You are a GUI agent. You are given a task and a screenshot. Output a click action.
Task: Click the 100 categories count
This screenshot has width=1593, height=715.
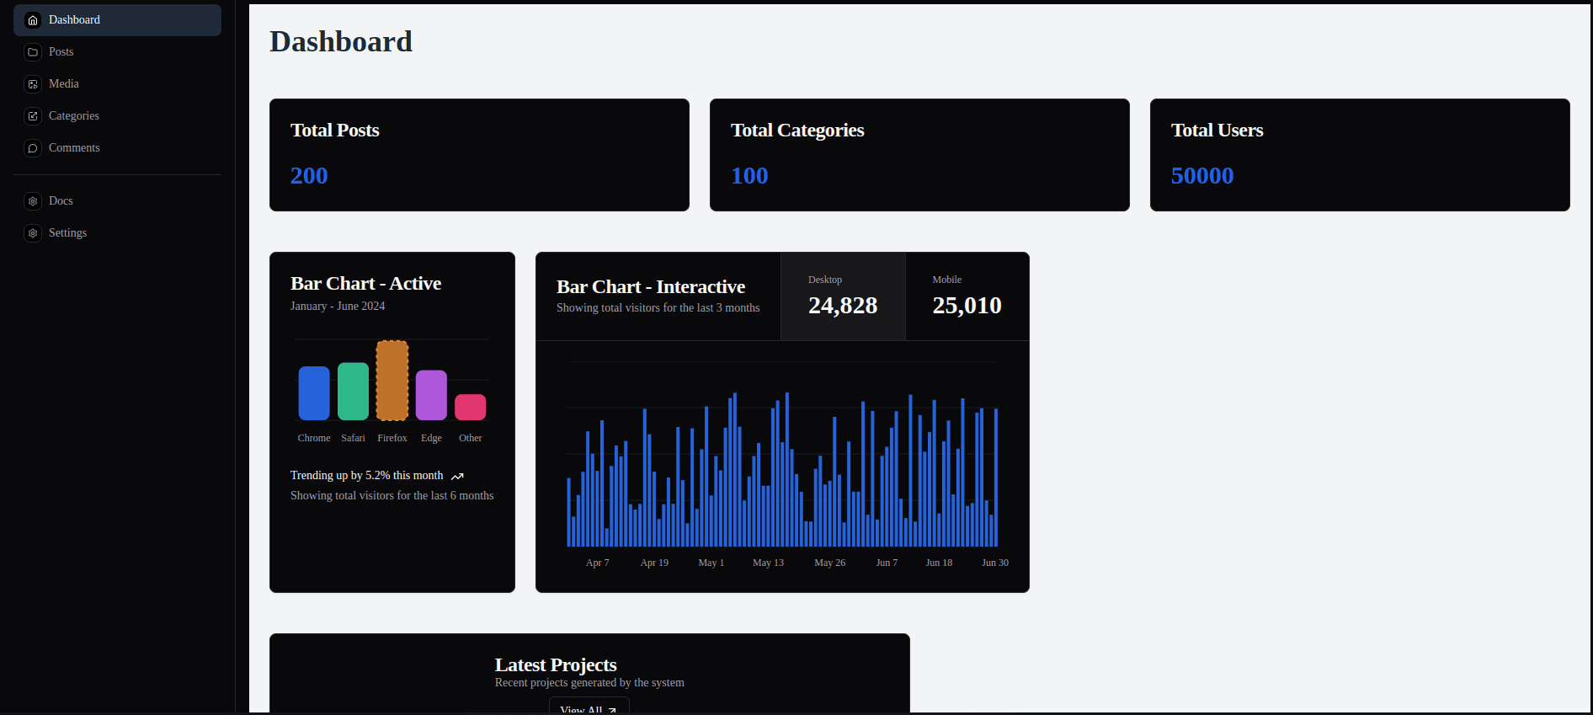749,176
